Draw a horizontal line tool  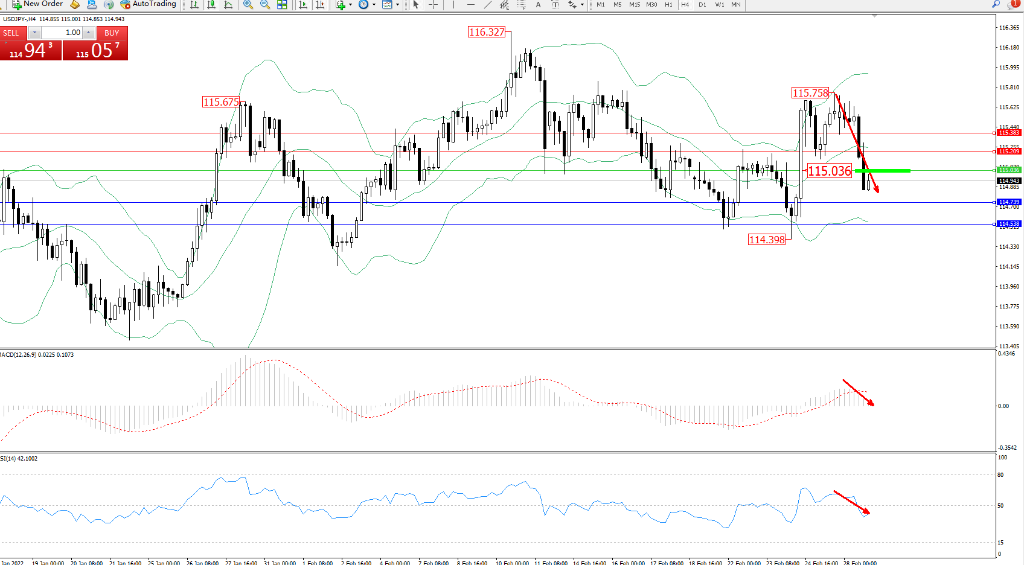click(470, 5)
